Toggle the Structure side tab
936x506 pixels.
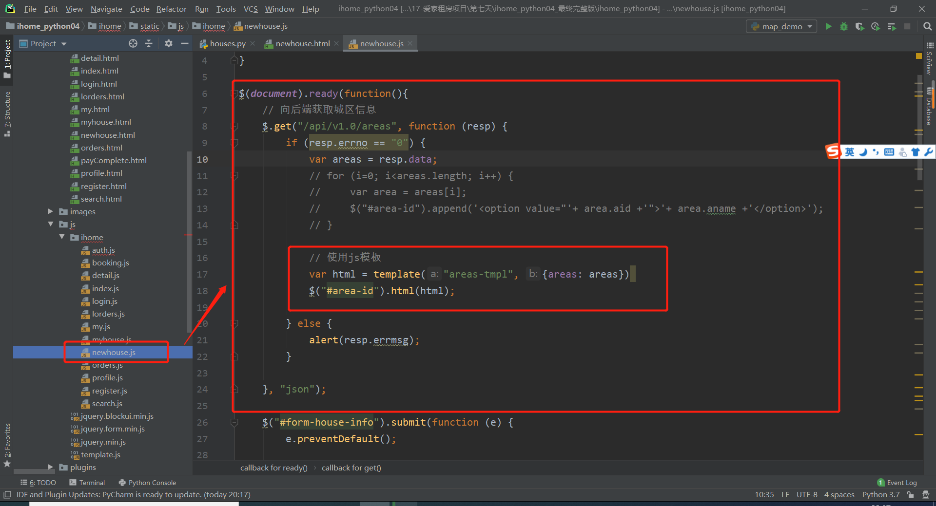coord(7,114)
